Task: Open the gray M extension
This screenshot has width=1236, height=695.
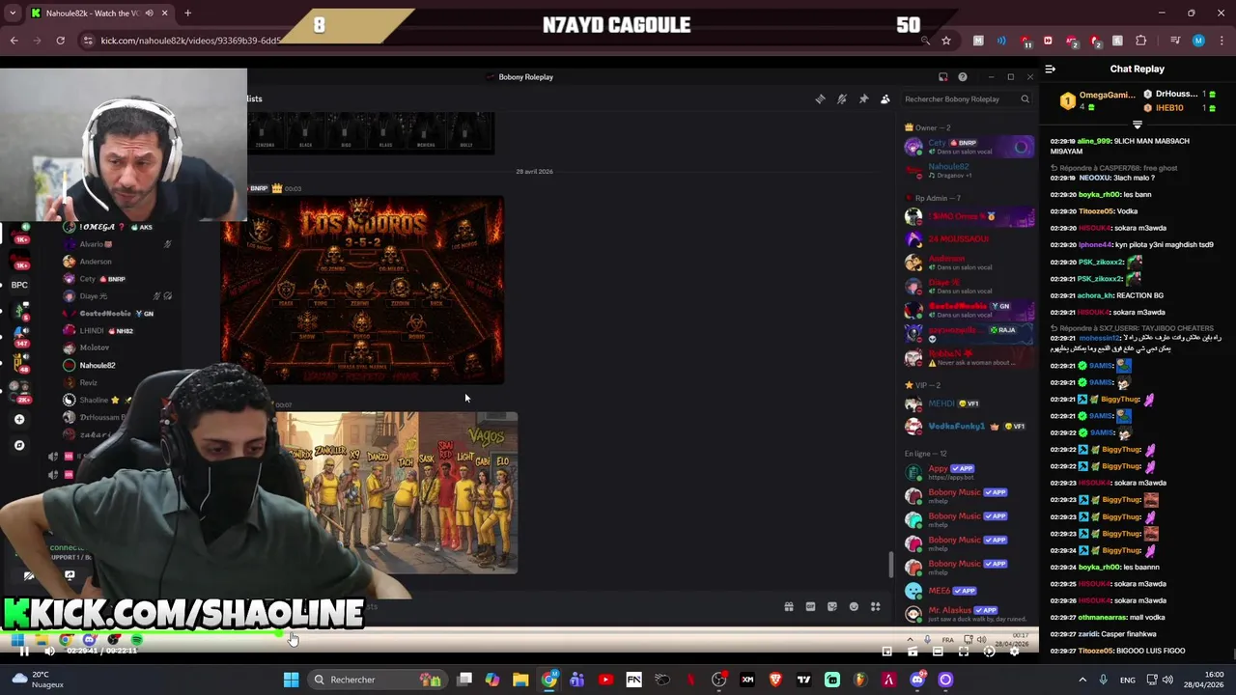Action: 978,41
